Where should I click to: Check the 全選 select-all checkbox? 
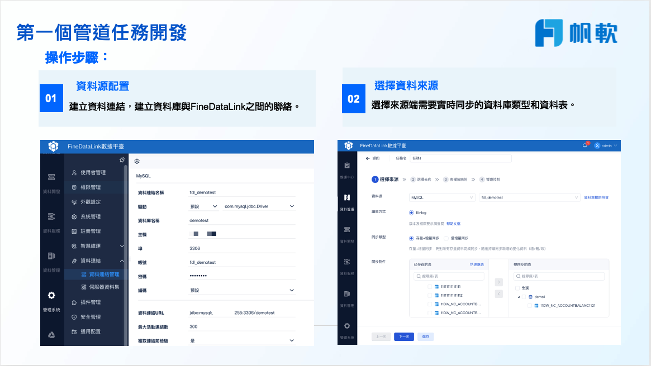tap(517, 288)
